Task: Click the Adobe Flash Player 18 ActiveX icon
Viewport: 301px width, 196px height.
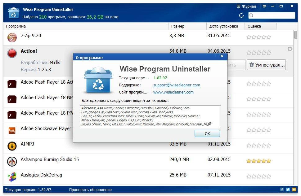Action: [x=12, y=84]
